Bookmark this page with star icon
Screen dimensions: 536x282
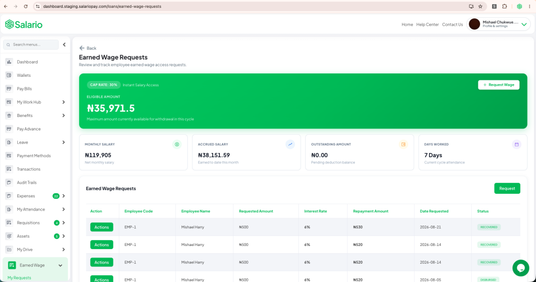[481, 6]
